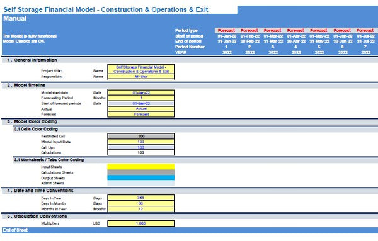This screenshot has height=241, width=378.
Task: Click the 'Model Checks are OK' text
Action: coord(24,41)
